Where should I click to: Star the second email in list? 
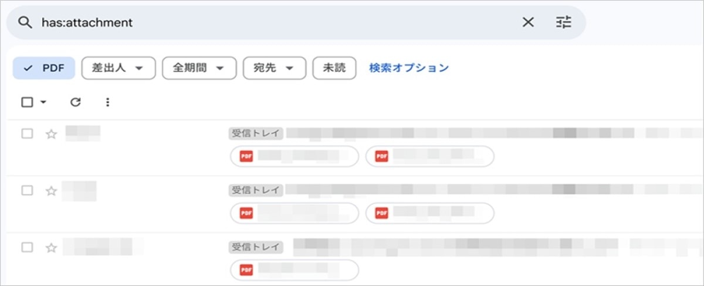52,191
